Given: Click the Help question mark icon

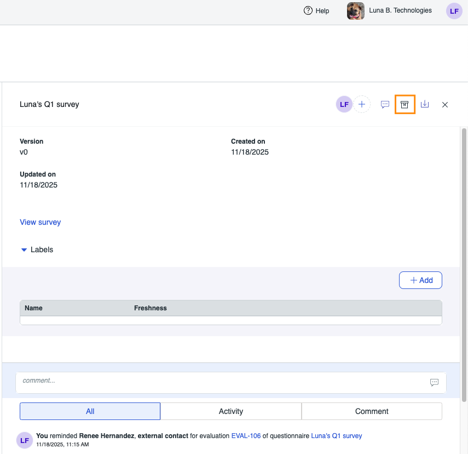Looking at the screenshot, I should 308,10.
